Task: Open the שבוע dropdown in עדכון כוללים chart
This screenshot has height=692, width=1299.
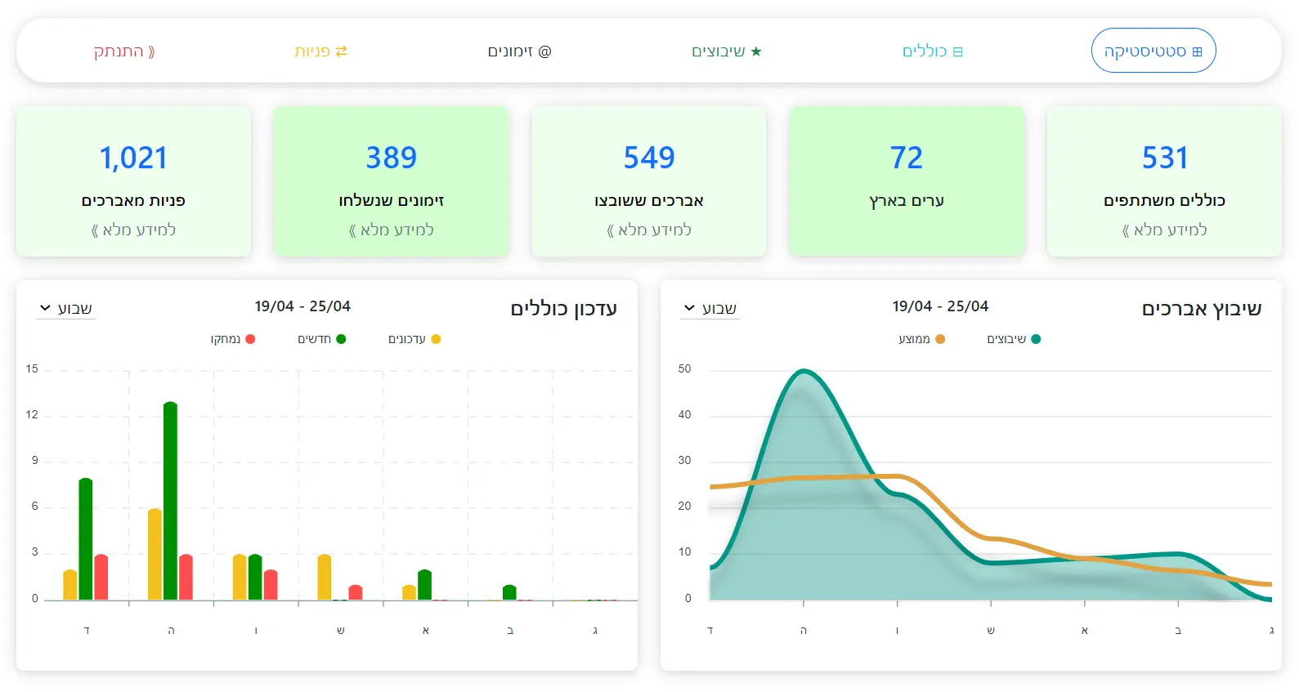Action: point(66,308)
